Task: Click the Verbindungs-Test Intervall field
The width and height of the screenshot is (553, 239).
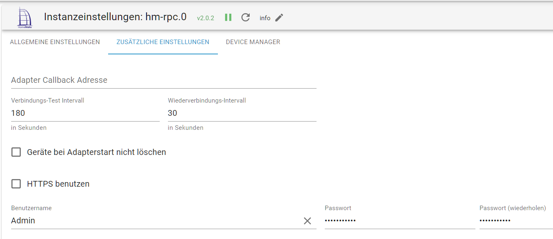Action: [x=85, y=113]
